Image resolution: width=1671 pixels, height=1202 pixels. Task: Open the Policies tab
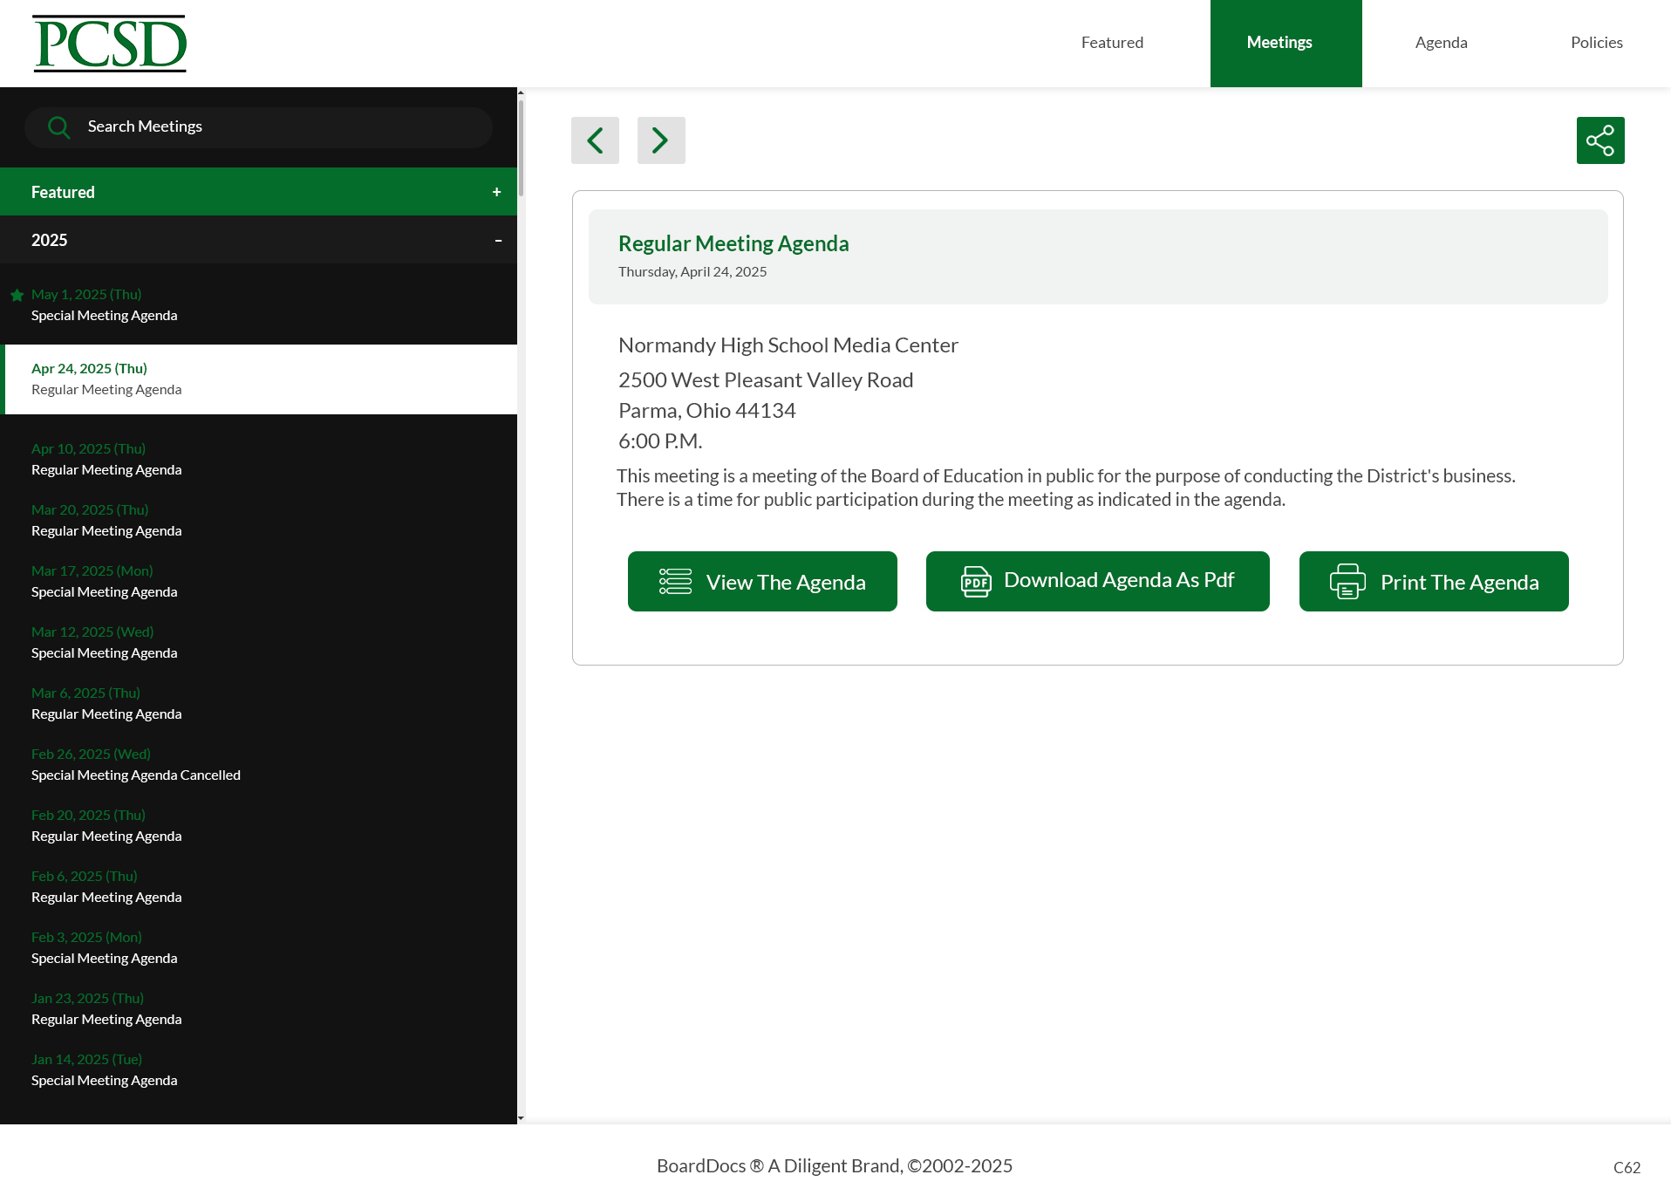point(1596,42)
